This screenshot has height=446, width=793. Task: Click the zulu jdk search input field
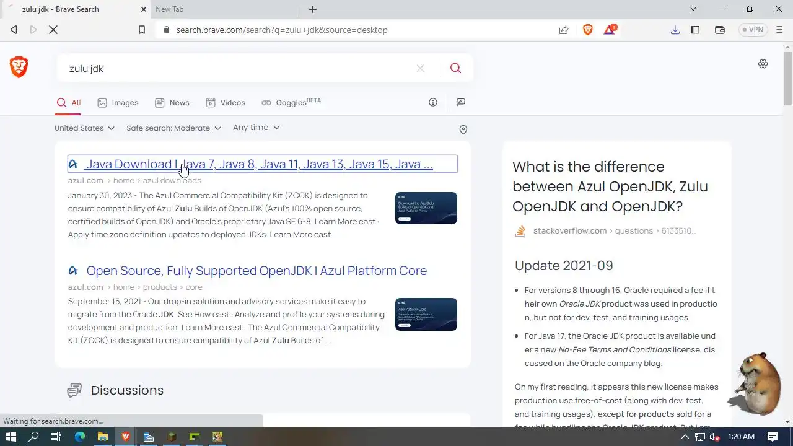coord(239,68)
